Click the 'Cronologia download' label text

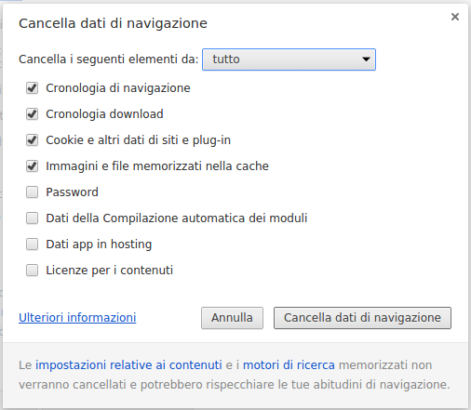tap(104, 114)
